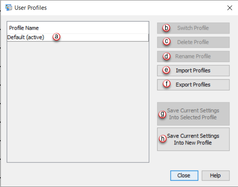Screen dimensions: 238x187
Task: Click the red circled 'a' callout marker
Action: (x=56, y=37)
